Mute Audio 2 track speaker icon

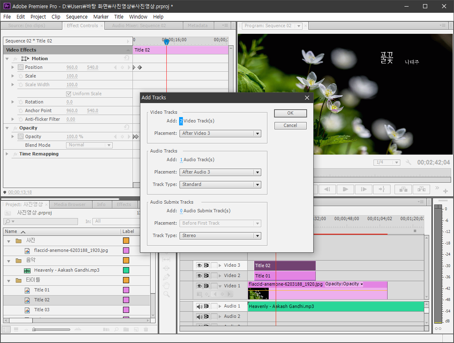(x=199, y=317)
